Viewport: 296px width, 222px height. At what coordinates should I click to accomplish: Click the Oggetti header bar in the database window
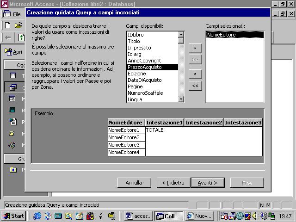pos(14,65)
